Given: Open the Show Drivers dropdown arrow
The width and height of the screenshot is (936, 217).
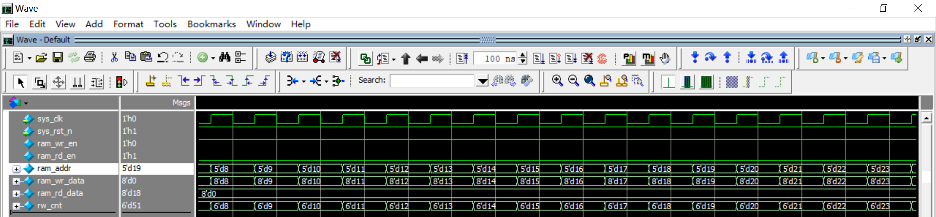Looking at the screenshot, I should 304,81.
